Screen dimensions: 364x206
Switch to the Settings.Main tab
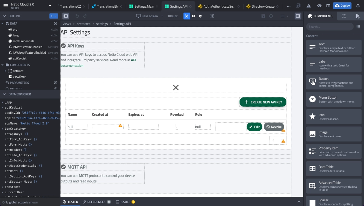(x=141, y=6)
